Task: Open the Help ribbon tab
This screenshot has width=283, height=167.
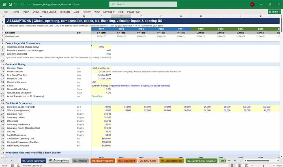Action: coord(121,12)
